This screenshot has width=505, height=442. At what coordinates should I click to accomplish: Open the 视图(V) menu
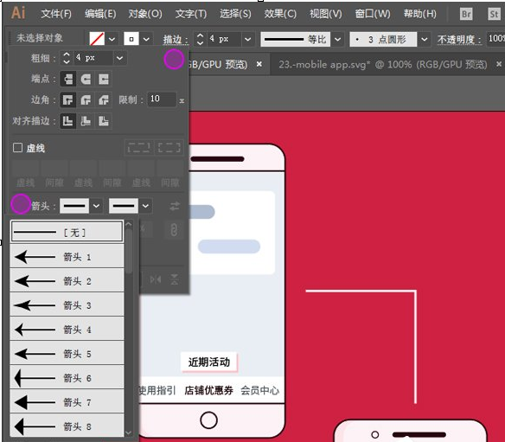point(326,14)
